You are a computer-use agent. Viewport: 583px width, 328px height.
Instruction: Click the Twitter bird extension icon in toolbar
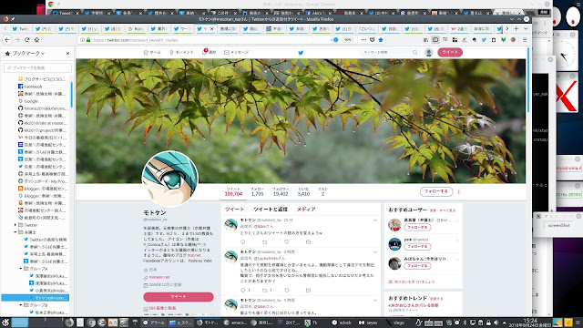click(484, 40)
